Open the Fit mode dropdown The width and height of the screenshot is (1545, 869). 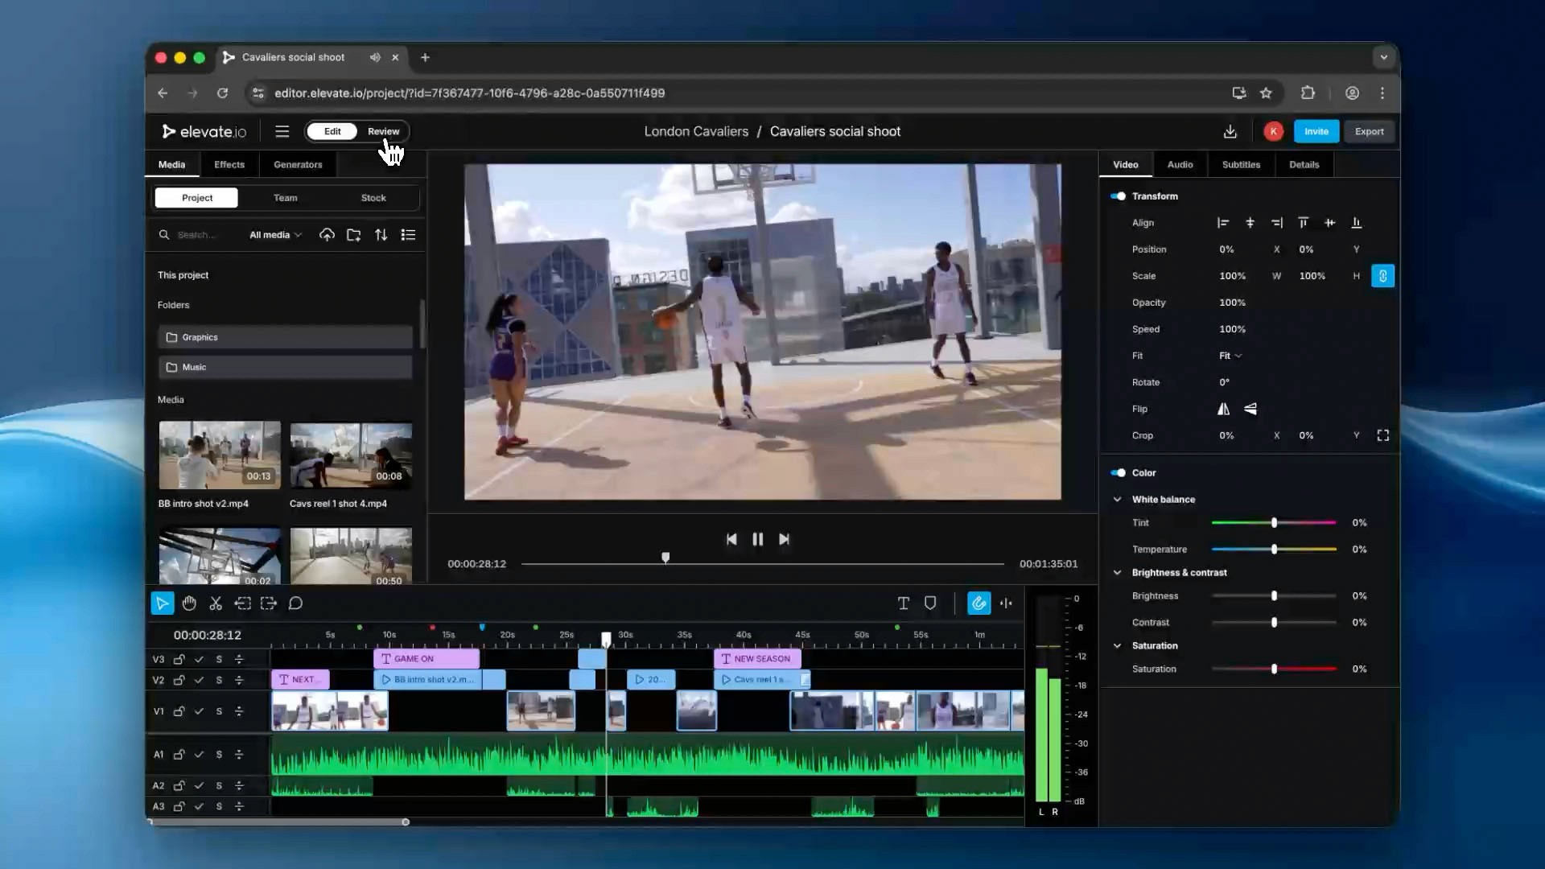click(1230, 356)
